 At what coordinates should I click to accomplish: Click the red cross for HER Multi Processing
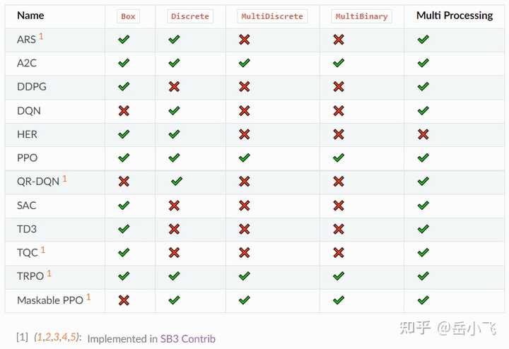tap(423, 134)
